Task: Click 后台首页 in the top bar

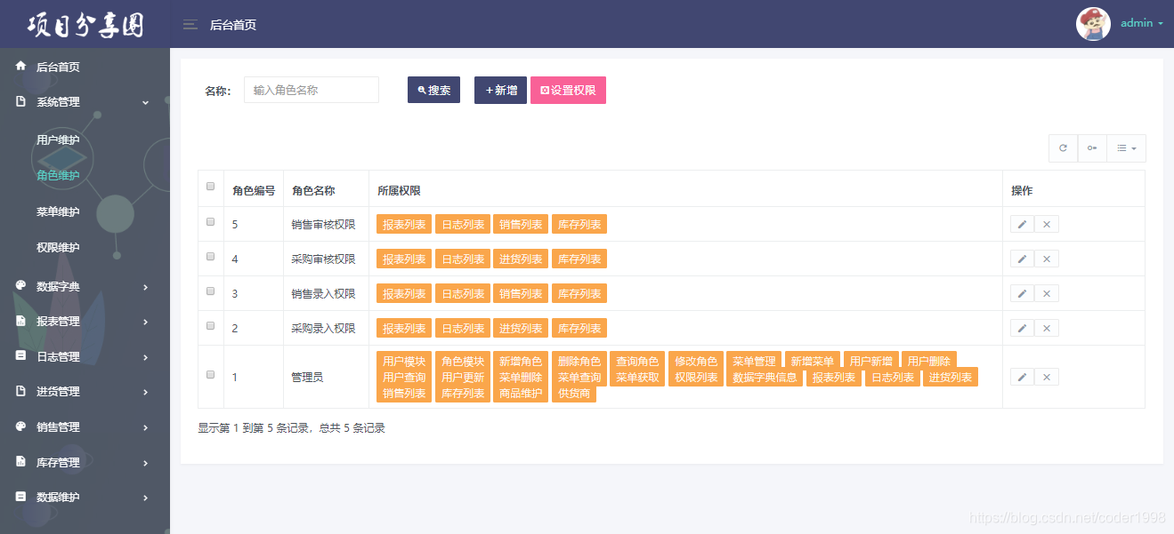Action: (233, 25)
